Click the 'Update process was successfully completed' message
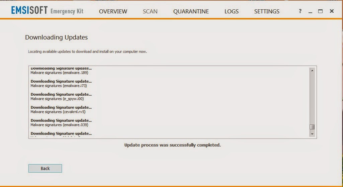This screenshot has height=187, width=343. pos(173,145)
